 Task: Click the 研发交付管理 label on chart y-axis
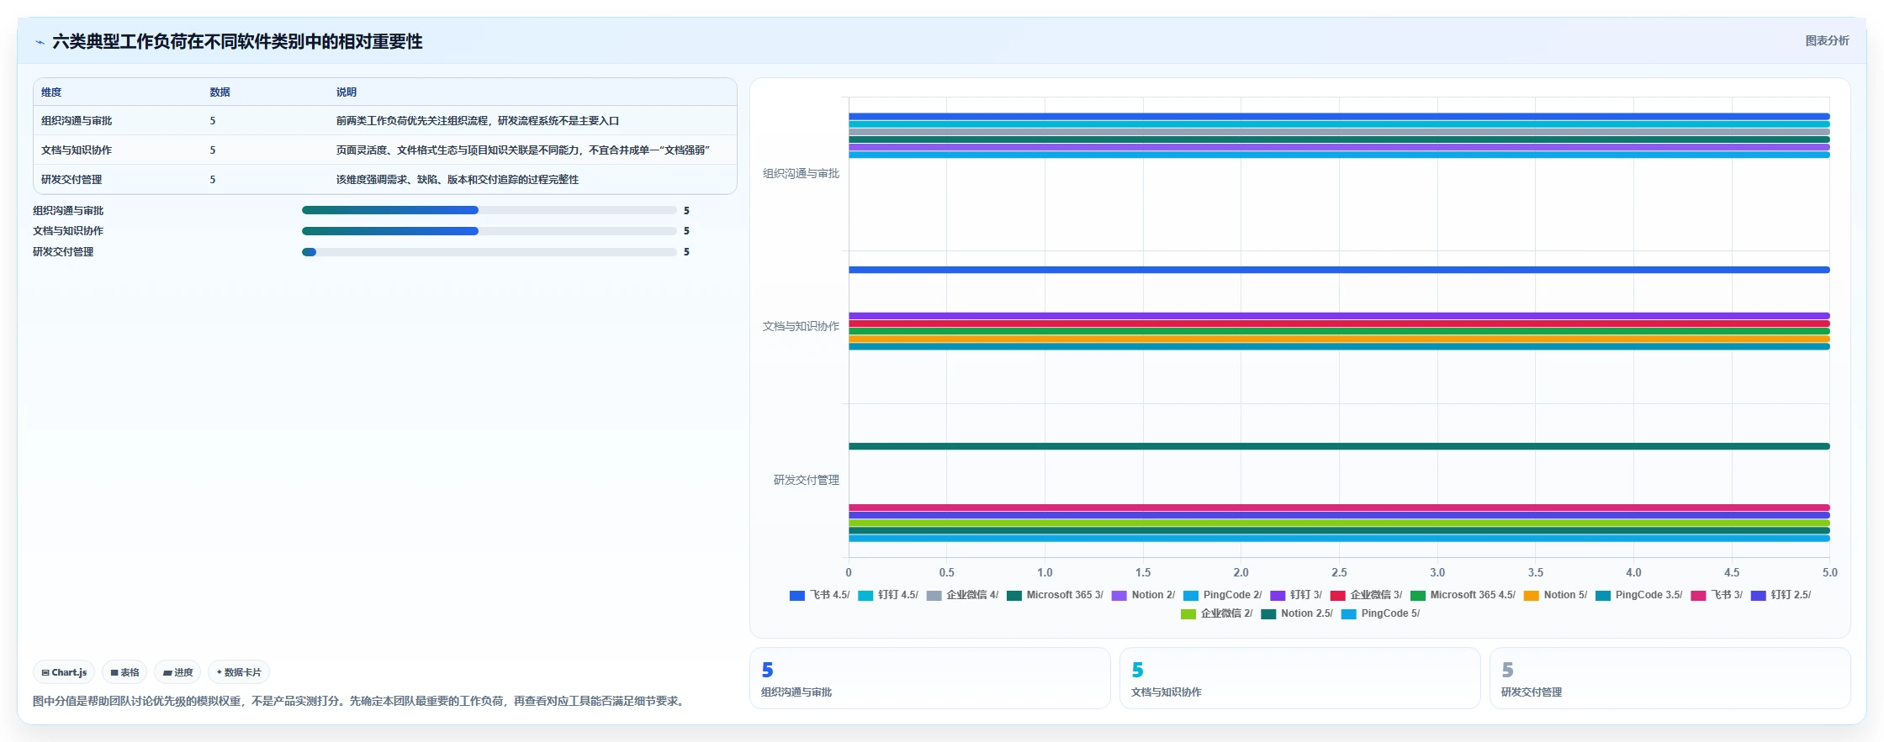[806, 481]
